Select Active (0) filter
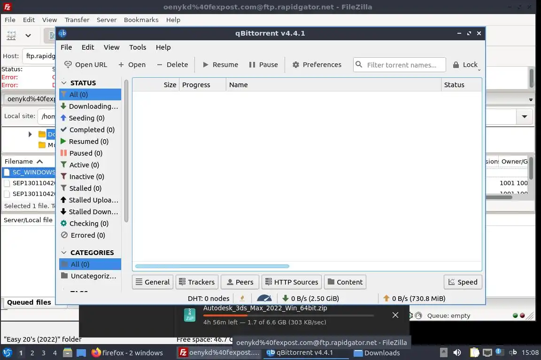Viewport: 541px width, 360px height. (90, 165)
